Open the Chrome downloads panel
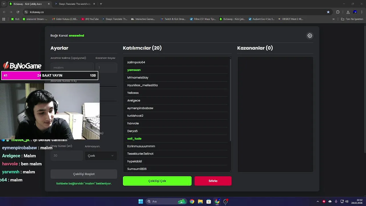Image resolution: width=366 pixels, height=206 pixels. point(348,12)
